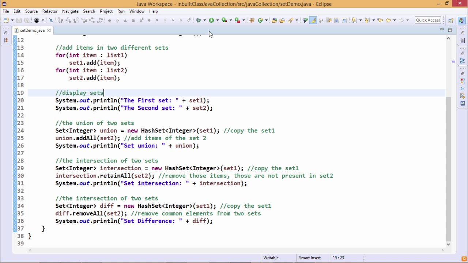Open the Navigate menu

tap(70, 11)
